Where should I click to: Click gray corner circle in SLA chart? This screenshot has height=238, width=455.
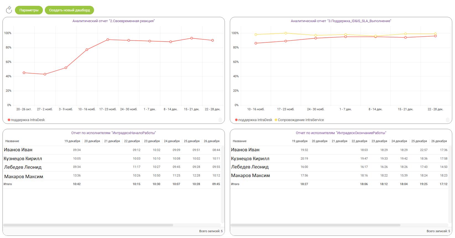448,120
